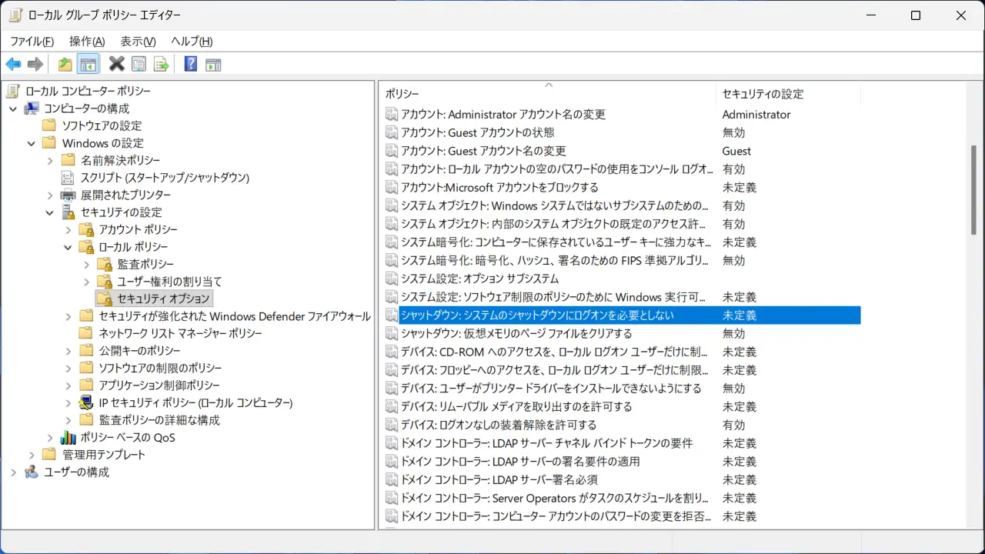Click the ローカル コンピューター ポリシー root icon

(12, 91)
